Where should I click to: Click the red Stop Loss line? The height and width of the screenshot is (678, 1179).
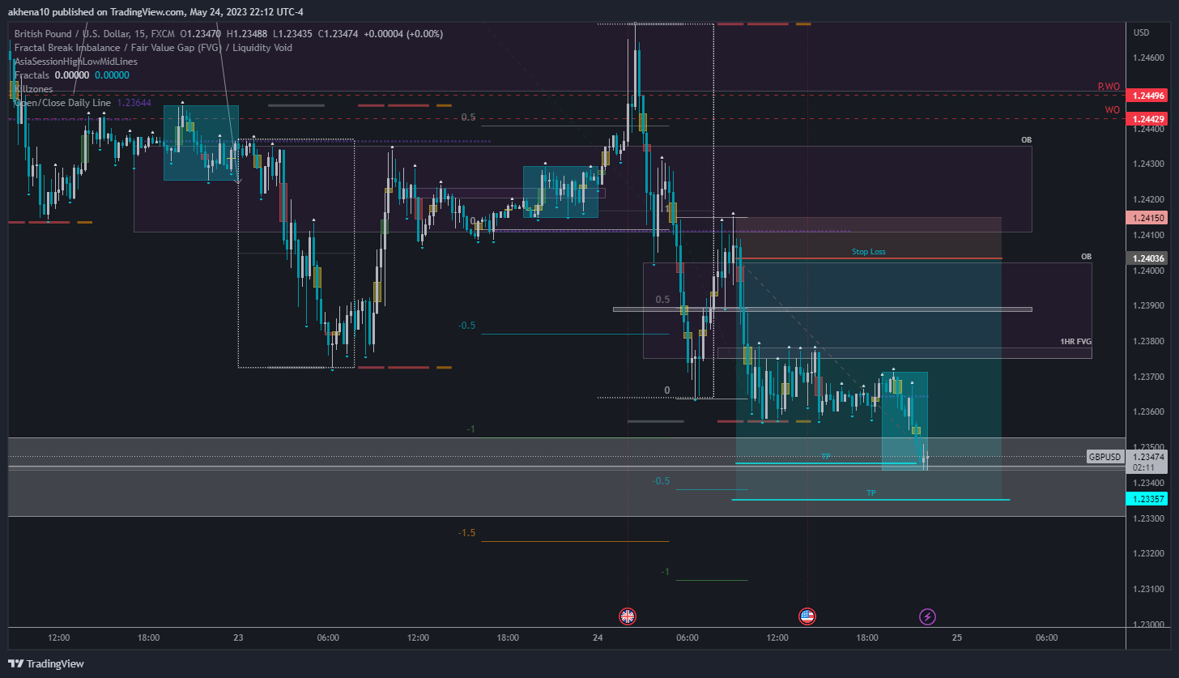tap(870, 258)
